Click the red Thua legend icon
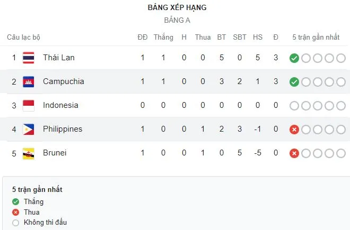Screen dimensions: 350x230 (x=15, y=212)
